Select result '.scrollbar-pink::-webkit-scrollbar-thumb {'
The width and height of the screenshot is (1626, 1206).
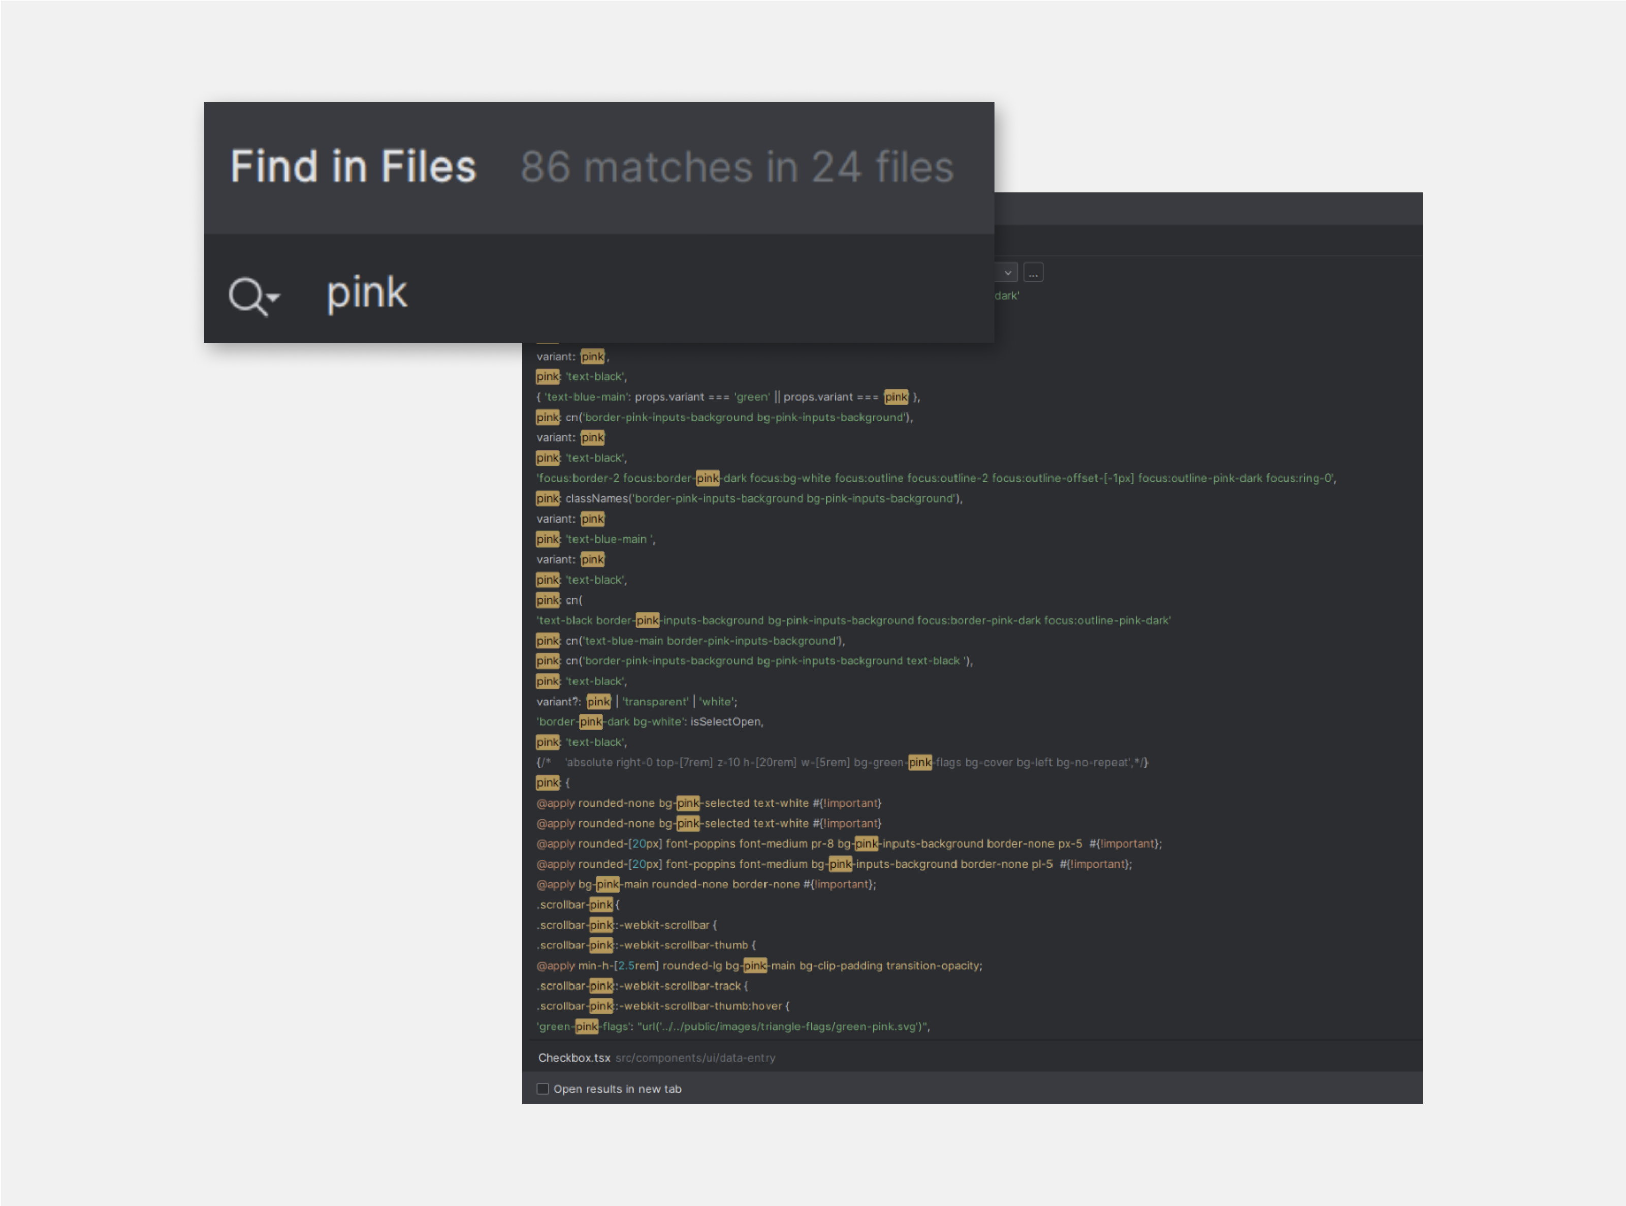pos(646,945)
